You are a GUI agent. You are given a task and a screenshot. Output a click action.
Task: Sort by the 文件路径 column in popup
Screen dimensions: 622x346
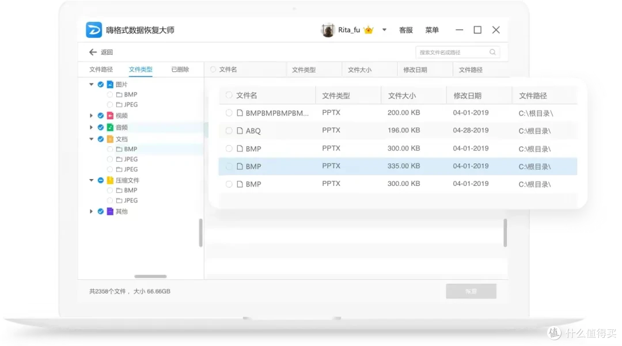point(533,96)
